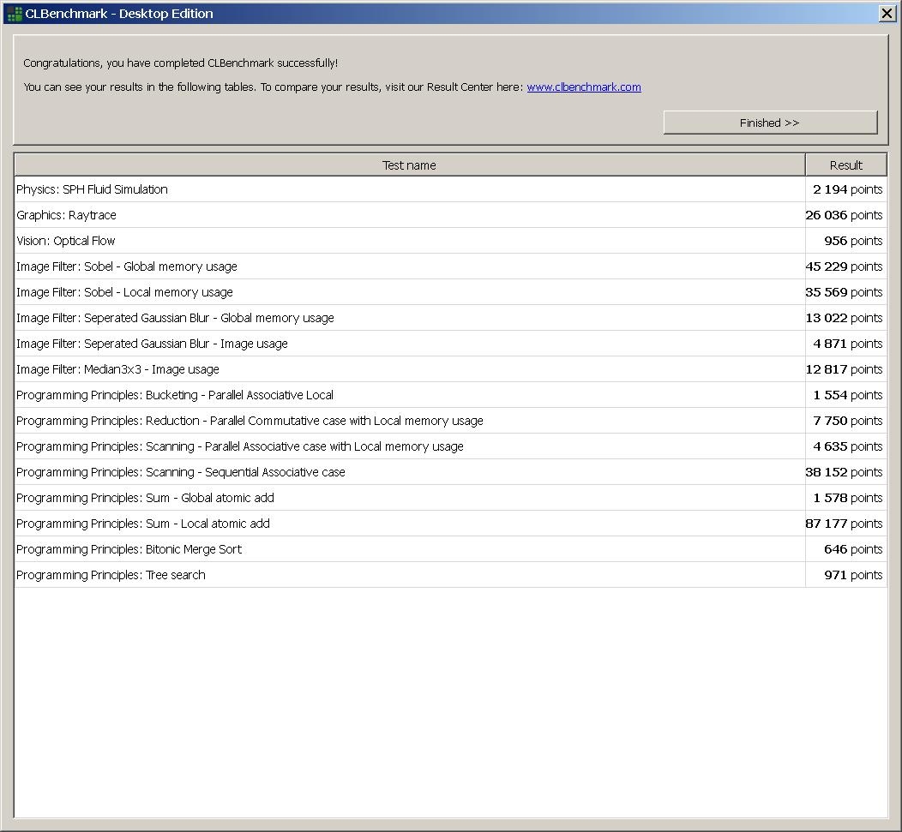Click the 7 750 points result
This screenshot has width=902, height=832.
pyautogui.click(x=847, y=421)
